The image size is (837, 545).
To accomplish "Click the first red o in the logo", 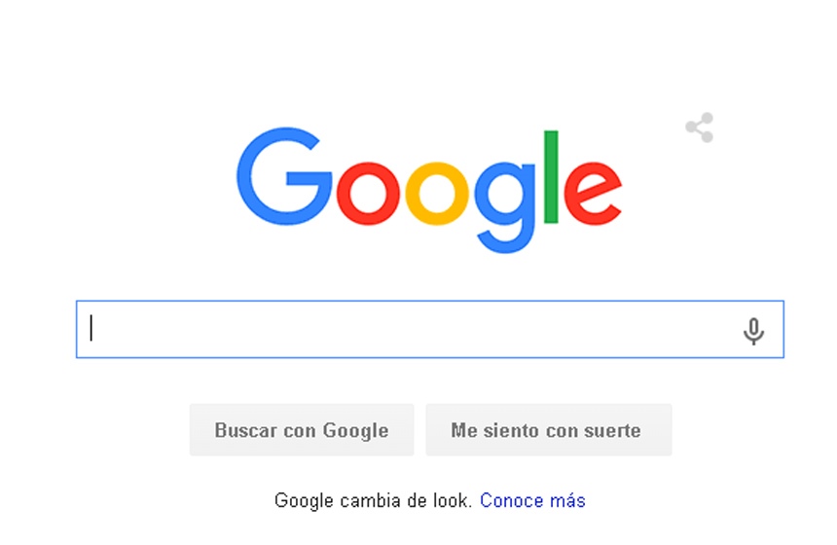I will [x=368, y=194].
